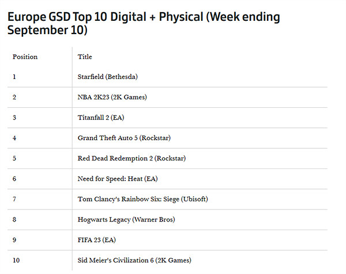Screen dimensions: 346x274
Task: Click position number 8 cell
Action: pos(14,220)
